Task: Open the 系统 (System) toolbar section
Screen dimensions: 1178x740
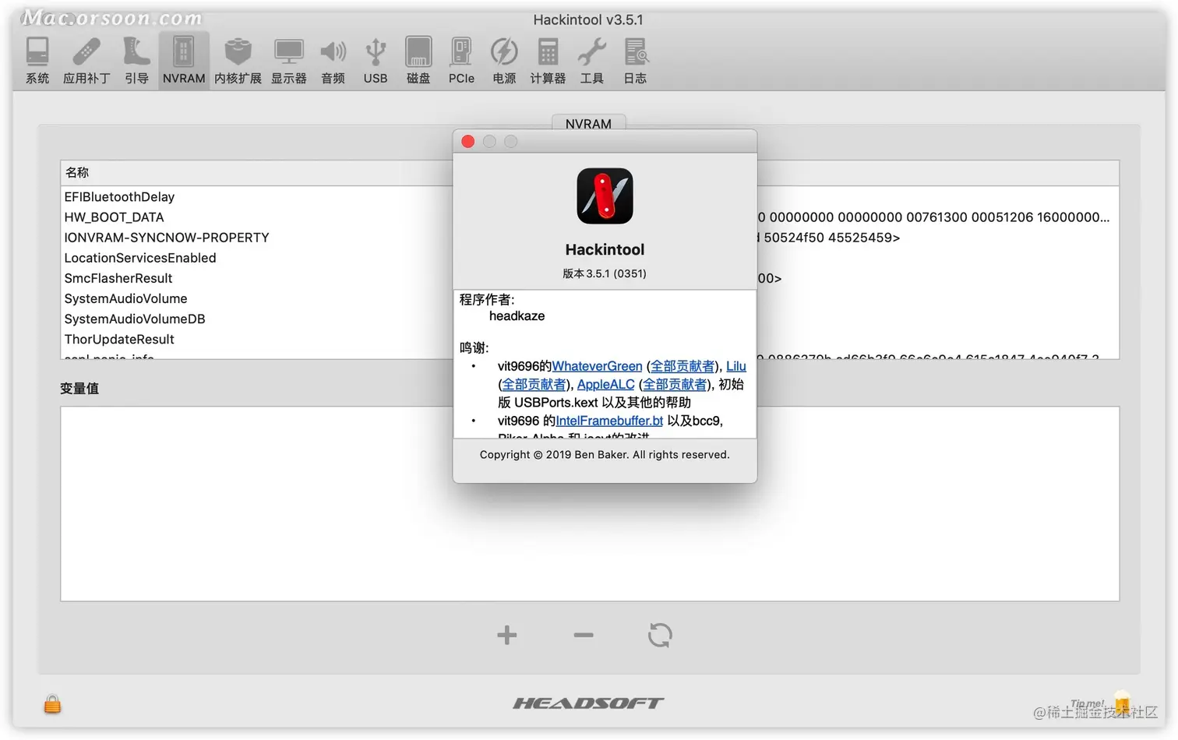Action: (37, 60)
